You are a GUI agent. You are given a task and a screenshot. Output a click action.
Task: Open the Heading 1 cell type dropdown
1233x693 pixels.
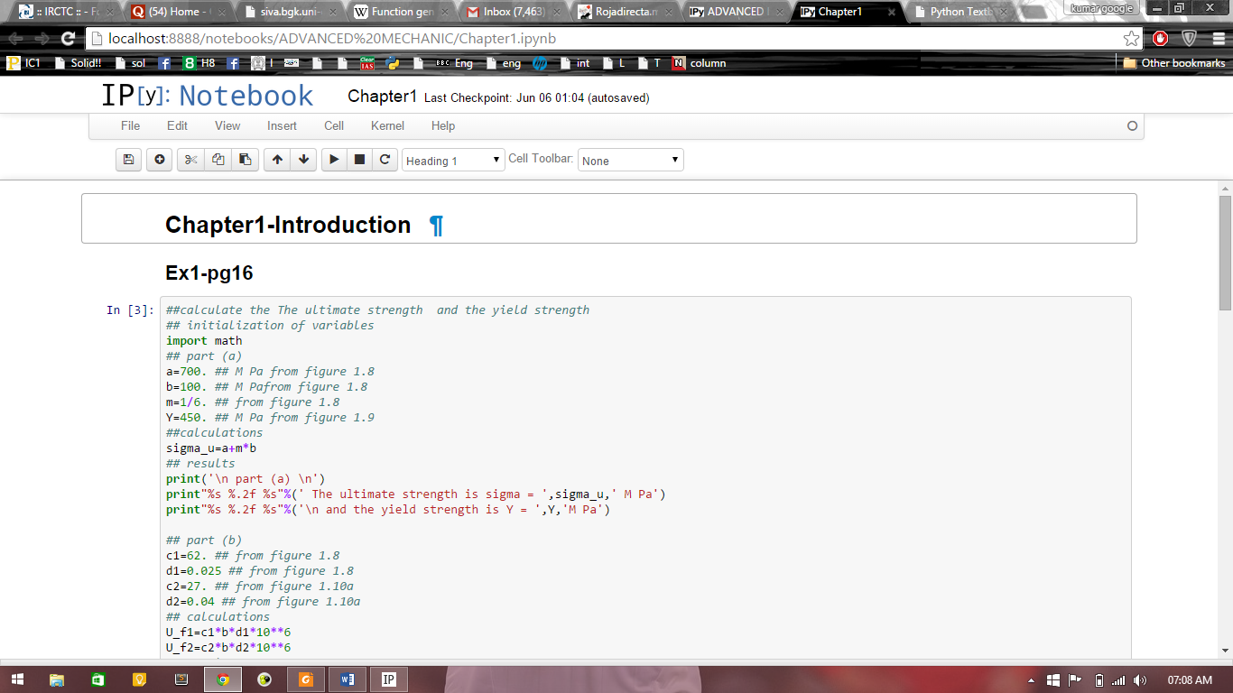click(453, 161)
